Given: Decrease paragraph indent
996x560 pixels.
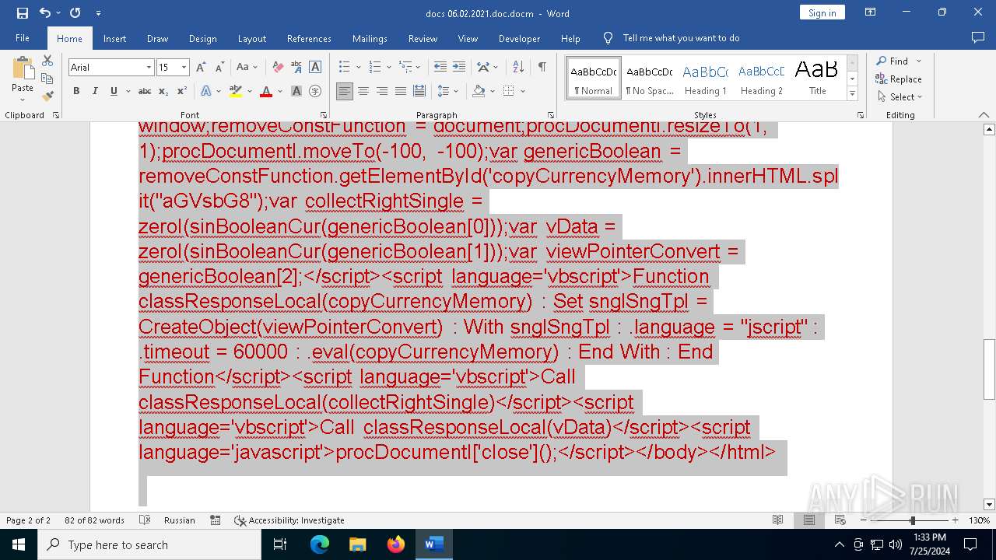Looking at the screenshot, I should pos(440,68).
